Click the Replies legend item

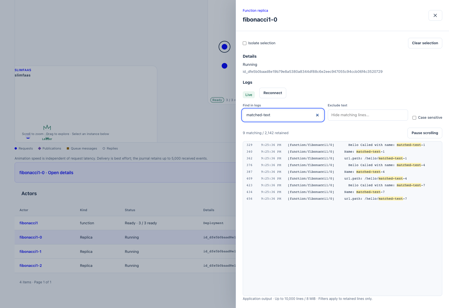[x=110, y=149]
